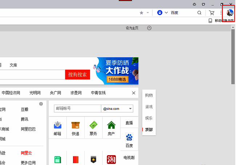Open 腾讯 link
Viewport: 236px width, 165px height.
pyautogui.click(x=25, y=119)
